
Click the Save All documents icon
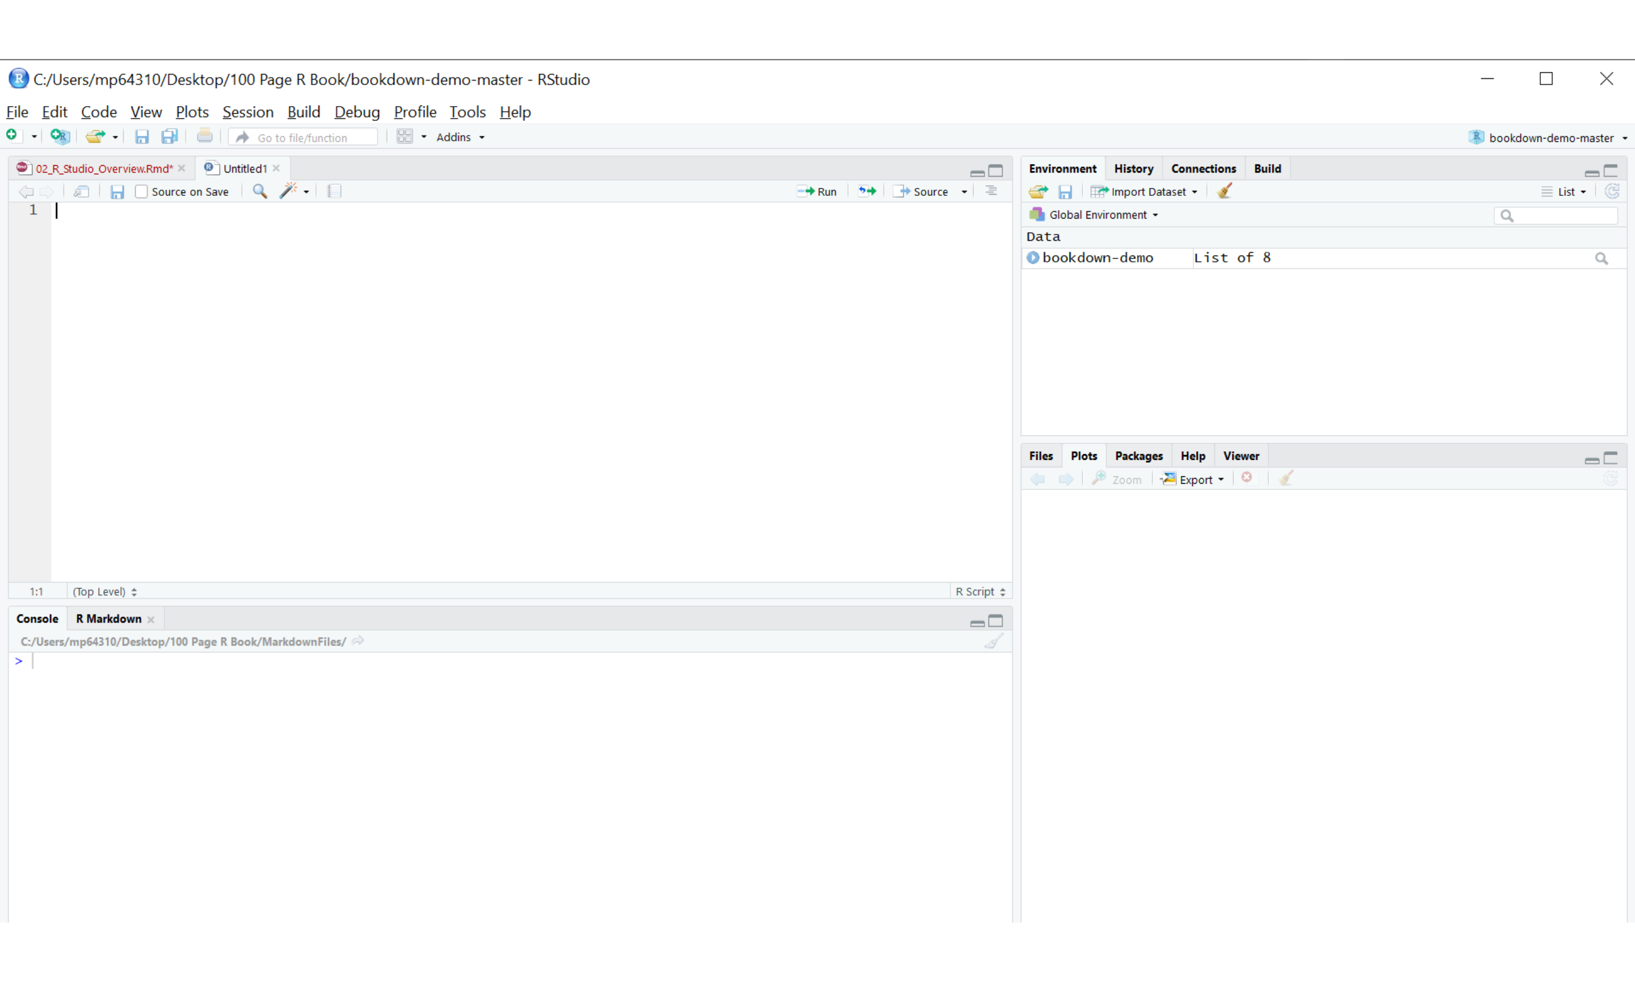[x=170, y=137]
